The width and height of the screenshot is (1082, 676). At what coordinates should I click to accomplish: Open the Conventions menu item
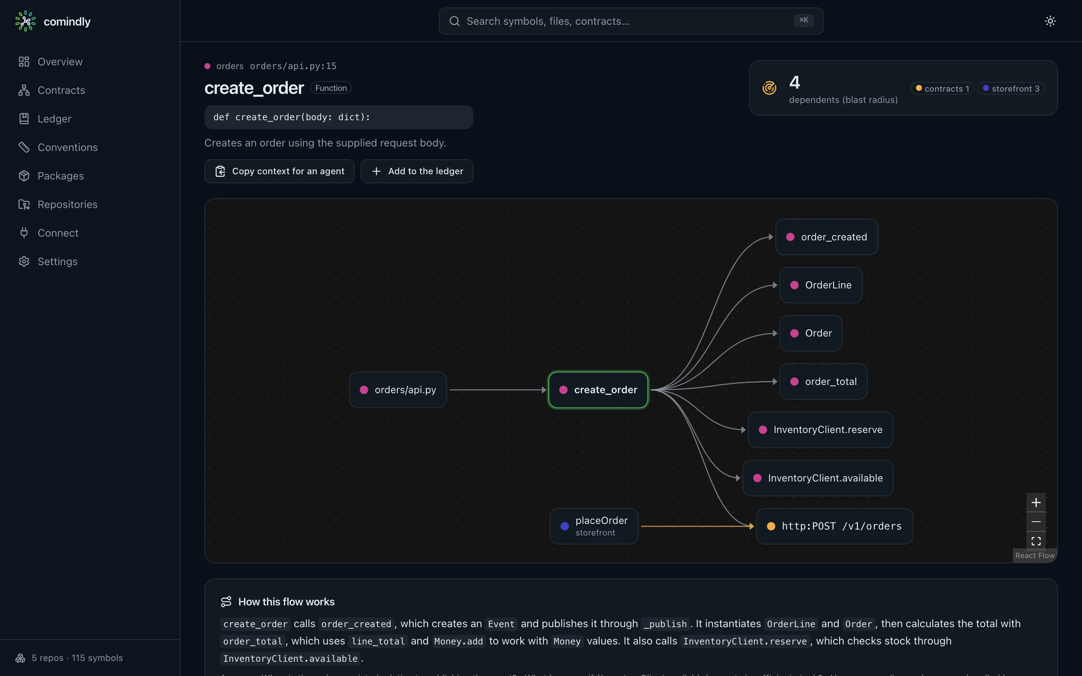[90, 147]
